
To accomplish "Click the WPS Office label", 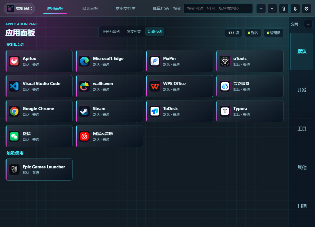I will [174, 84].
